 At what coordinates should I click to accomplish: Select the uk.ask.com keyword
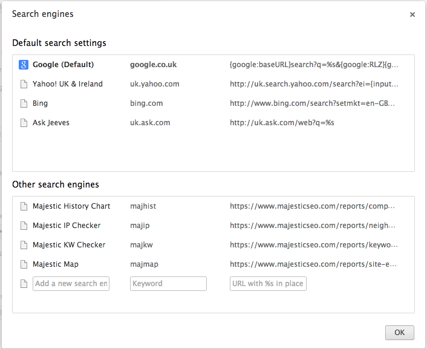pos(150,123)
